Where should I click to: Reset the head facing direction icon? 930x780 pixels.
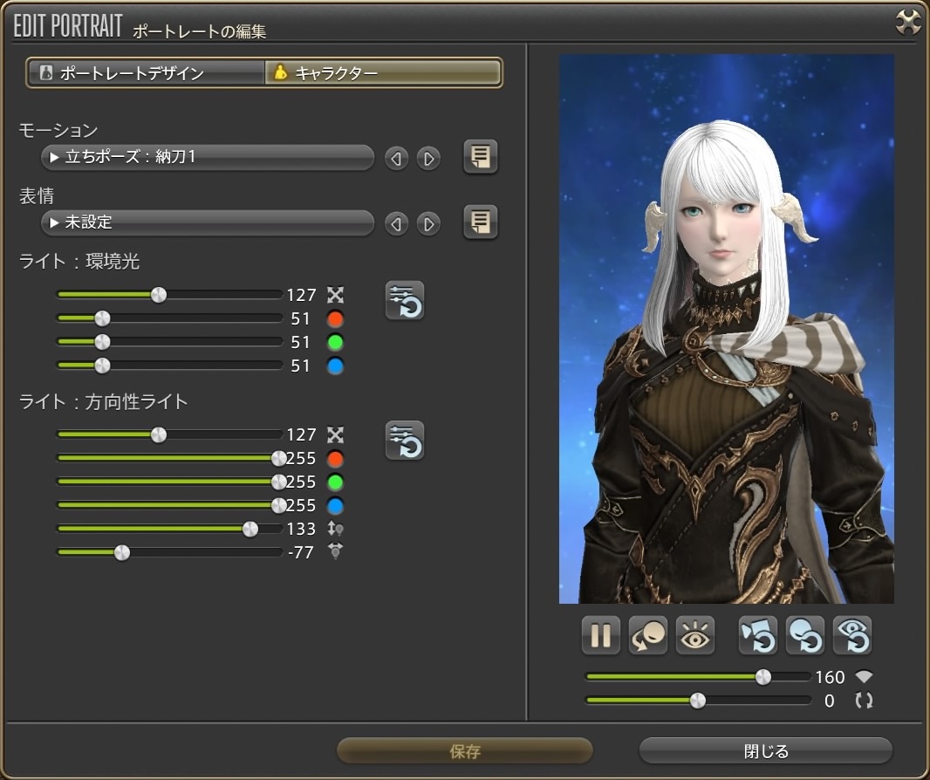coord(804,635)
